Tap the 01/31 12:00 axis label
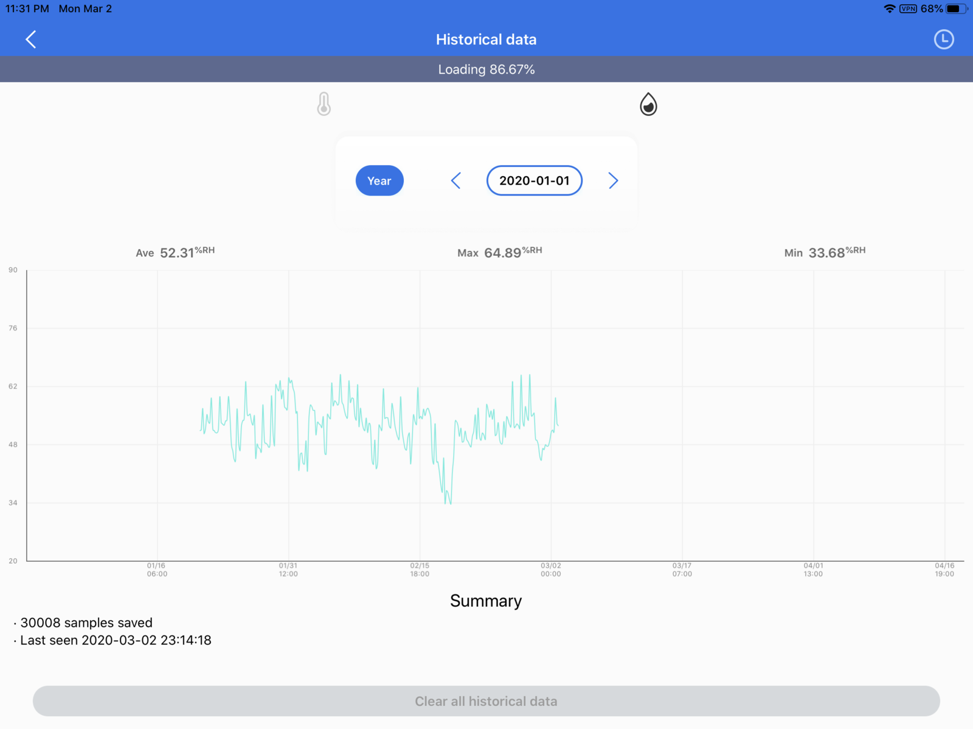Viewport: 973px width, 729px height. [288, 569]
